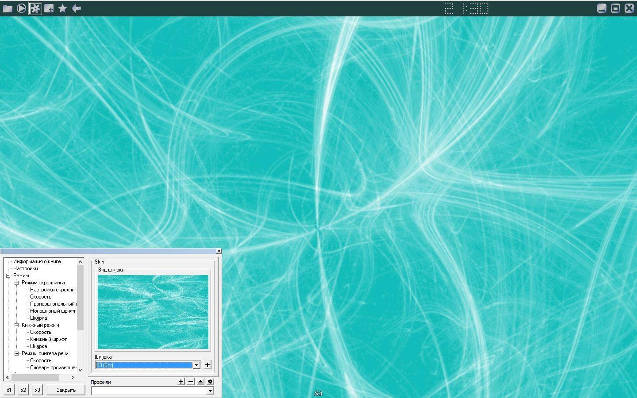Image resolution: width=637 pixels, height=398 pixels.
Task: Minimize the reader window
Action: pos(602,8)
